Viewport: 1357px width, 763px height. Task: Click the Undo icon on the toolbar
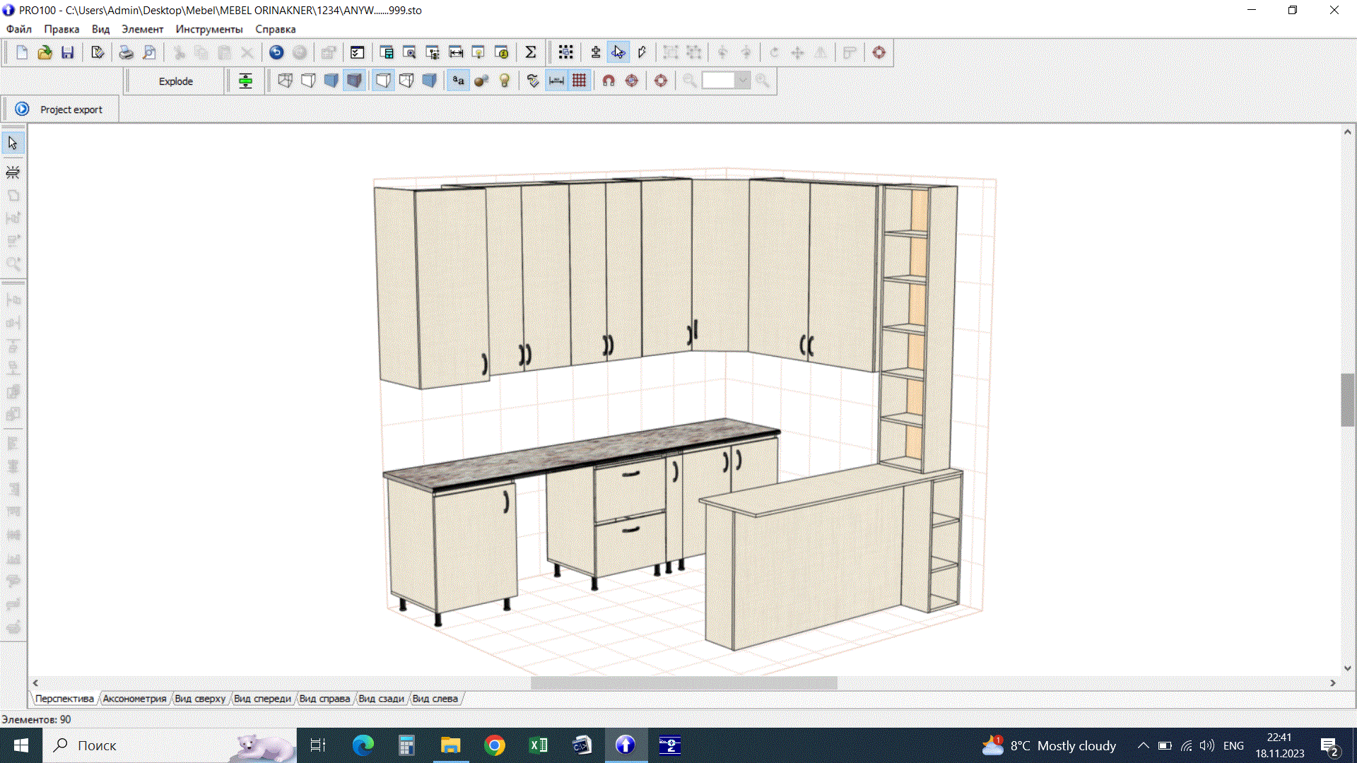pos(276,52)
